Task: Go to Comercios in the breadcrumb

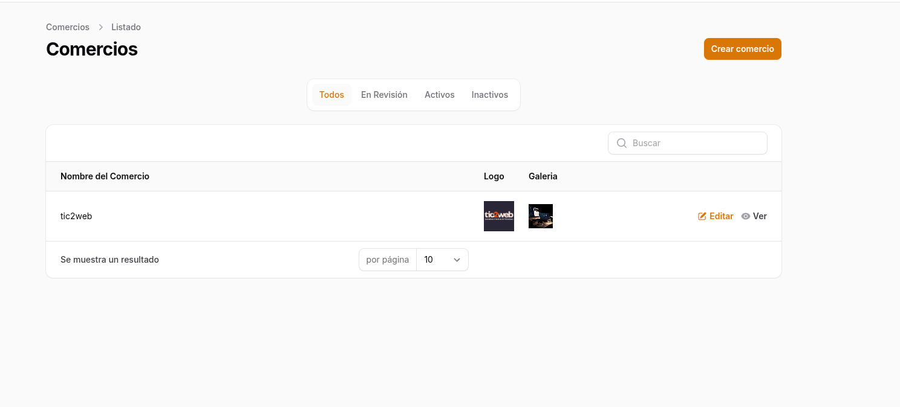Action: pos(68,27)
